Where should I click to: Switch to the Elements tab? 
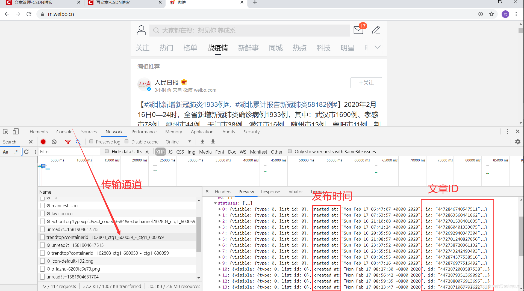39,132
